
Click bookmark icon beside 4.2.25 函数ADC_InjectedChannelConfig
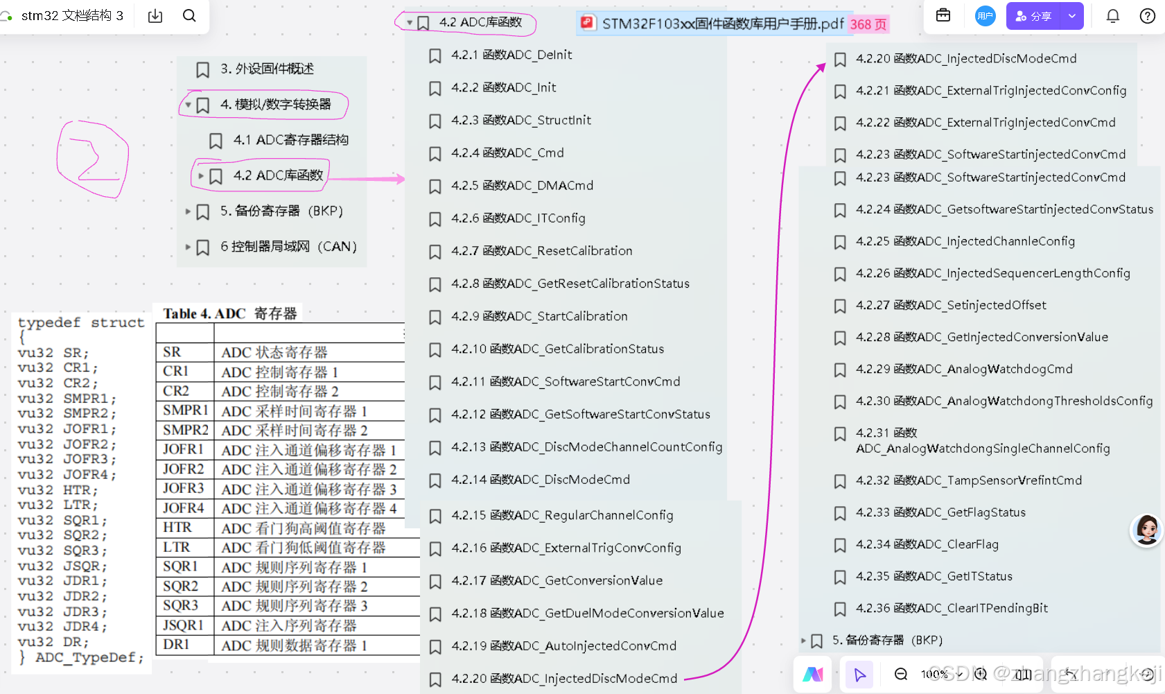click(x=840, y=242)
